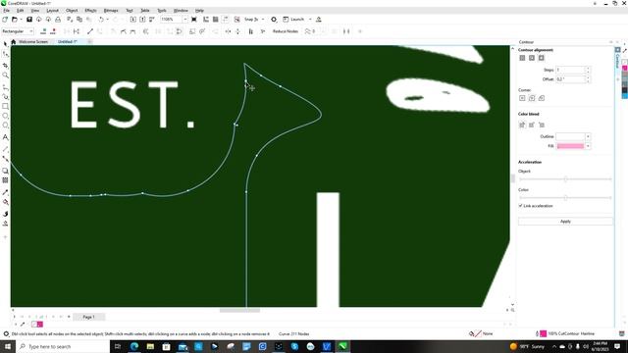
Task: Select clockwise contour color blend
Action: [532, 125]
